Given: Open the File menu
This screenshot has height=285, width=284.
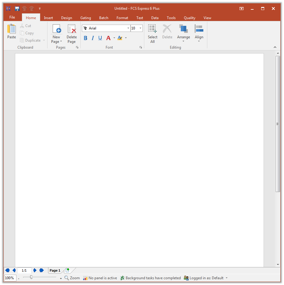Looking at the screenshot, I should 12,18.
